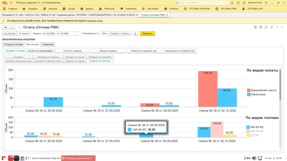Expand the three-dot more actions menu

(277, 27)
